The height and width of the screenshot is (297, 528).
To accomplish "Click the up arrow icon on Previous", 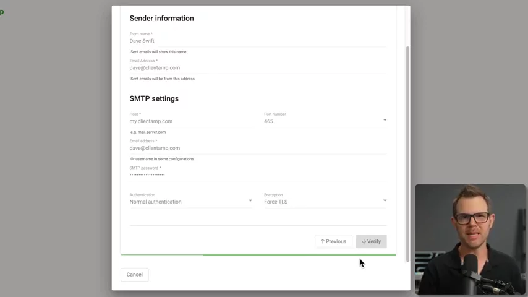I will pos(323,241).
